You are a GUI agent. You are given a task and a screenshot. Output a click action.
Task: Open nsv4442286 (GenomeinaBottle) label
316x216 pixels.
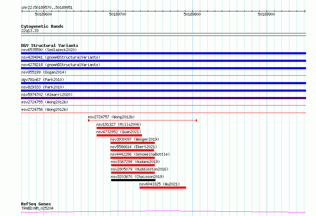tap(140, 154)
